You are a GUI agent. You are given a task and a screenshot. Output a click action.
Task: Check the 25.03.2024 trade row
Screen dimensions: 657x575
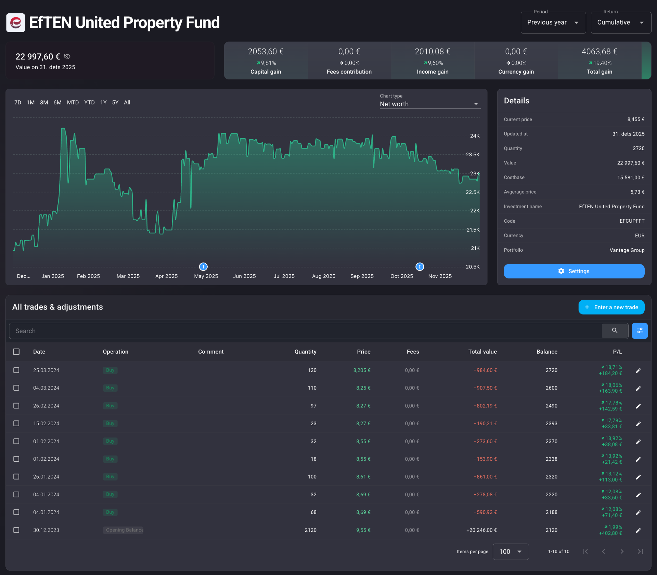pyautogui.click(x=16, y=370)
